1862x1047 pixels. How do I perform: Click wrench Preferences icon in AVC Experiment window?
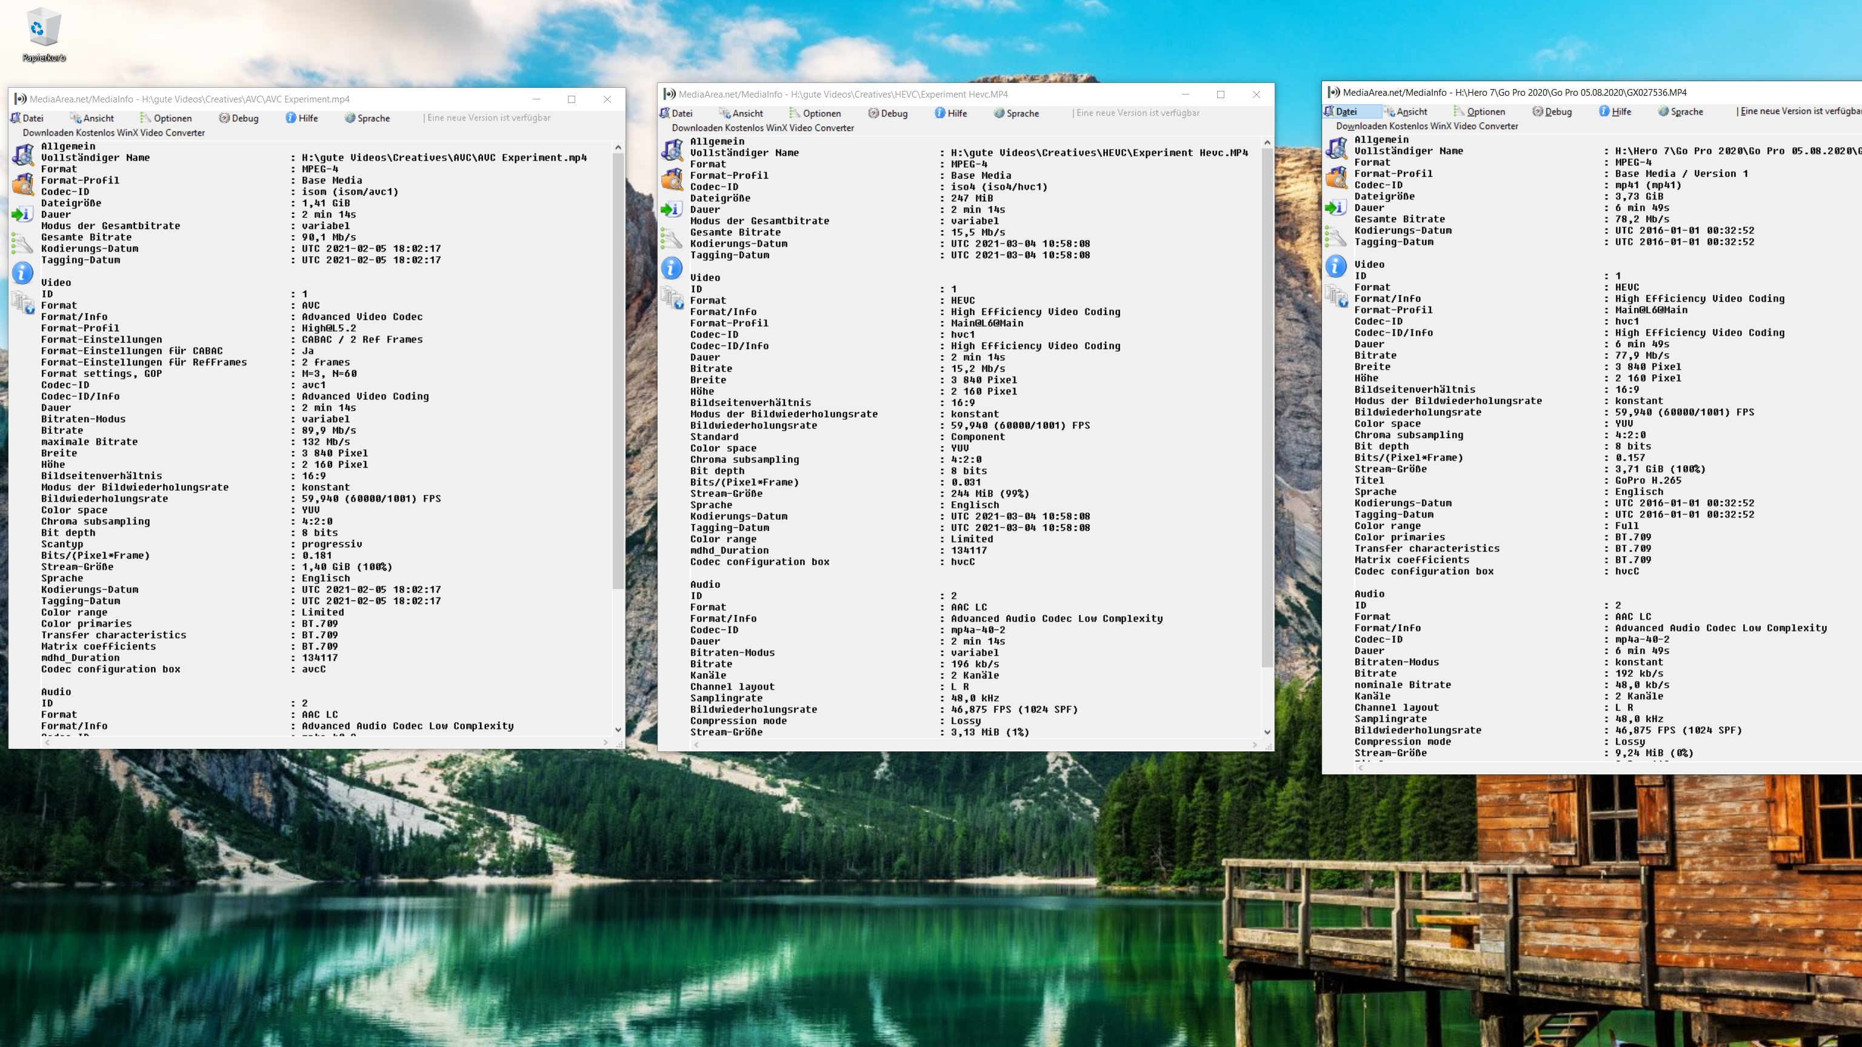tap(23, 244)
